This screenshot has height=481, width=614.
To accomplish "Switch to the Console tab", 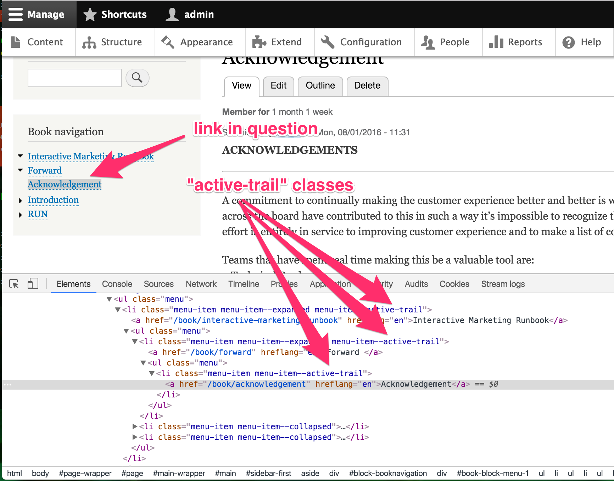I will pyautogui.click(x=117, y=284).
